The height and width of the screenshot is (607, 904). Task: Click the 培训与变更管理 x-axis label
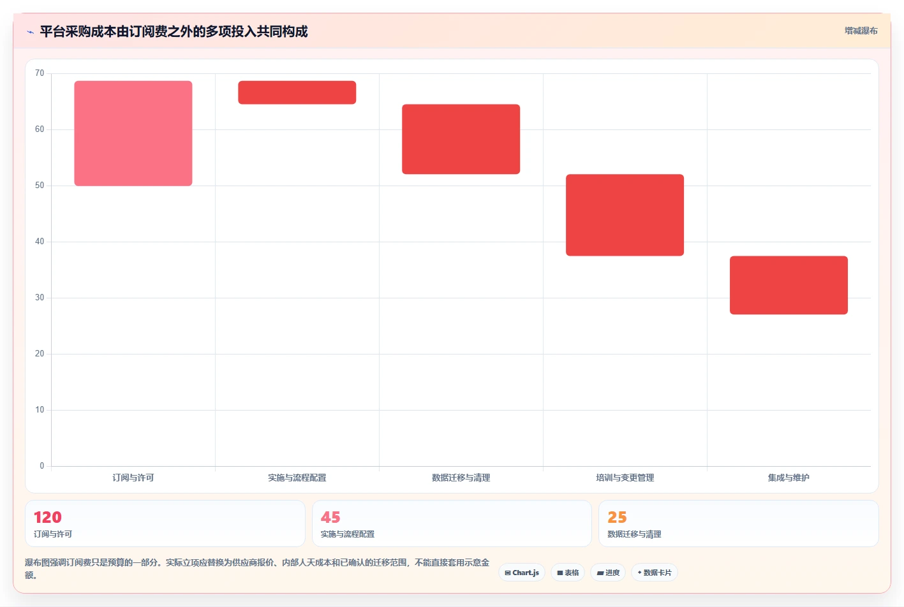tap(625, 478)
